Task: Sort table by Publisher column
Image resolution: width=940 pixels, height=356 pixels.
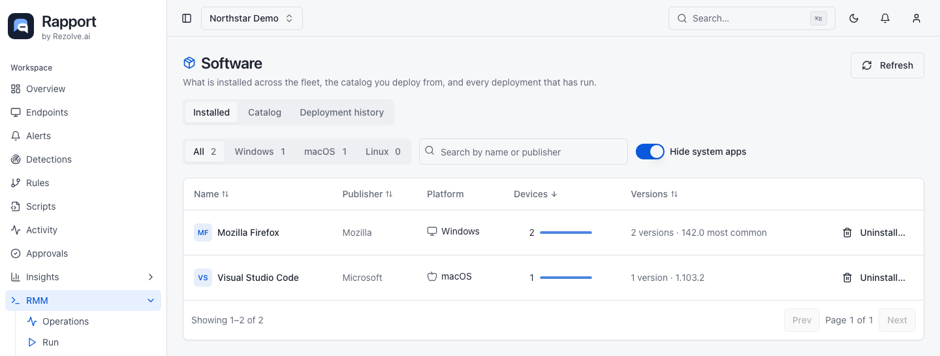Action: point(368,194)
